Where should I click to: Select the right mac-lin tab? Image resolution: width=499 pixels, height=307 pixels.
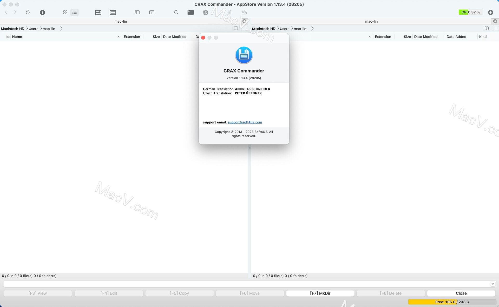[371, 21]
